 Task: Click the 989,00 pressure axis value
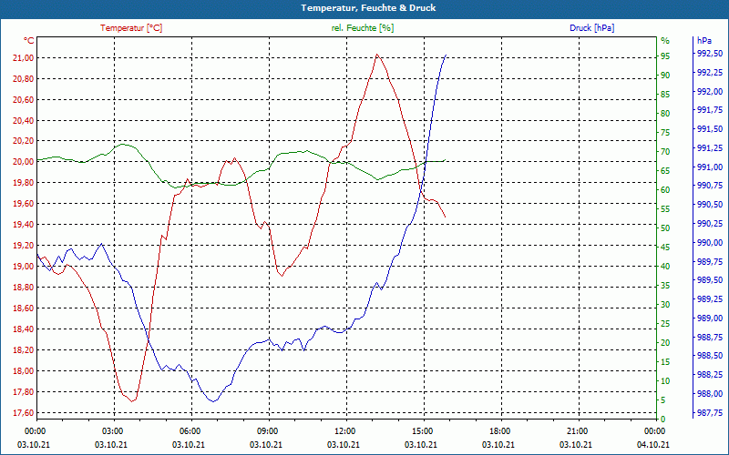(710, 318)
